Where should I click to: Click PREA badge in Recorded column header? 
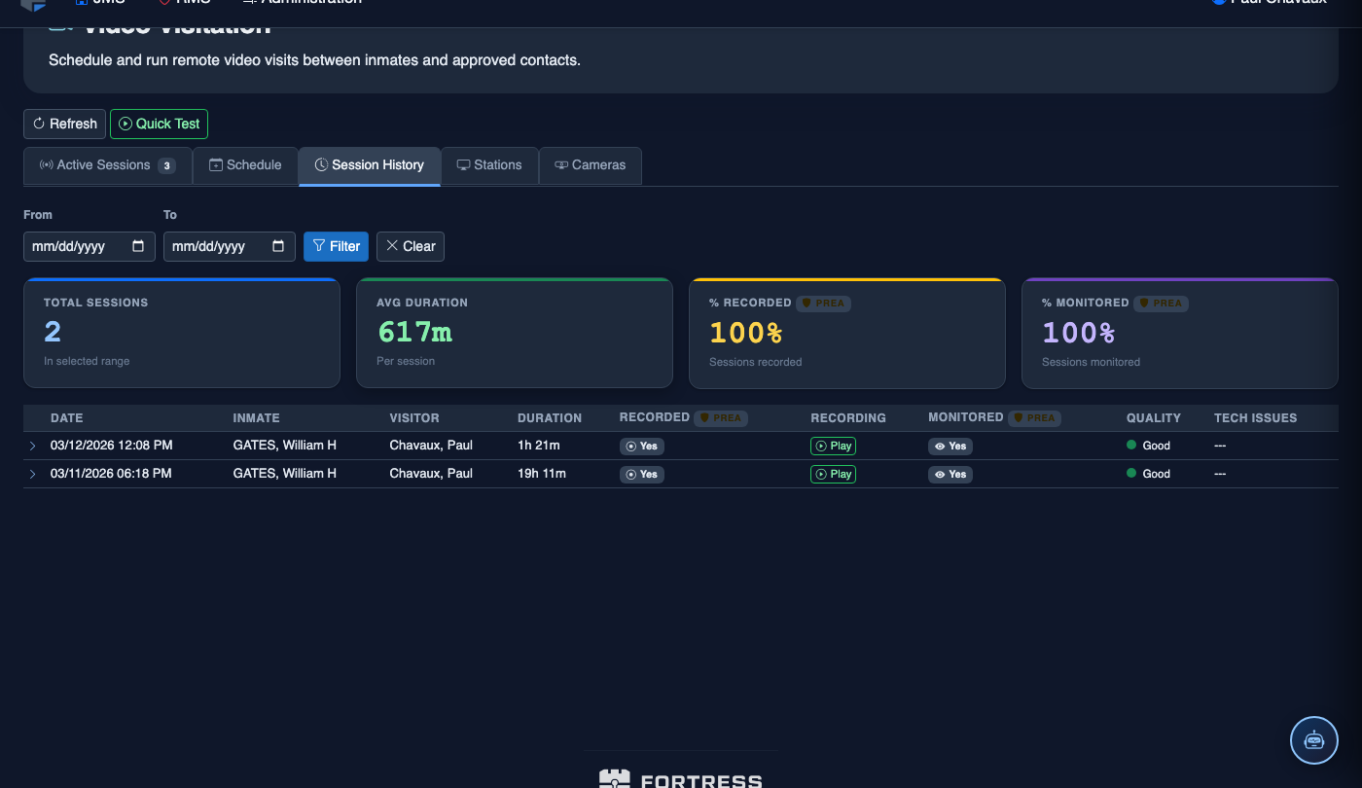[x=721, y=417]
